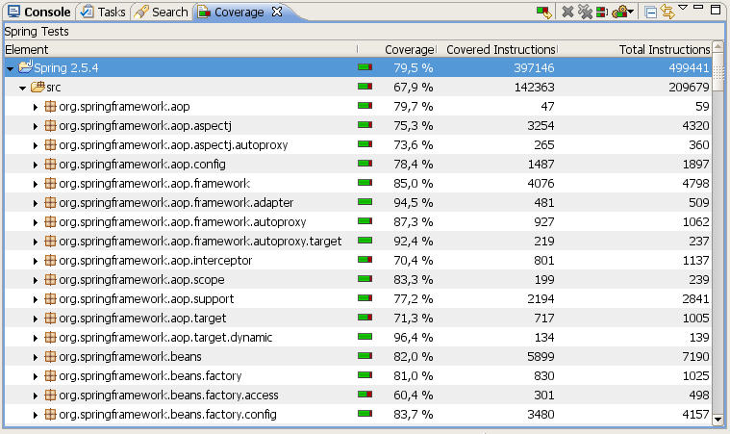Image resolution: width=730 pixels, height=434 pixels.
Task: Relaunch the coverage session
Action: [543, 12]
